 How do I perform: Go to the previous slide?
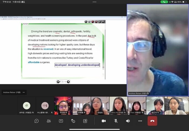pyautogui.click(x=58, y=82)
